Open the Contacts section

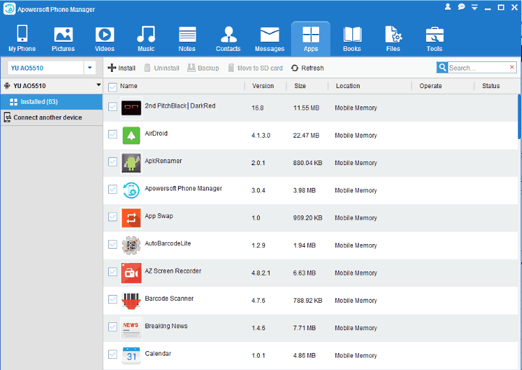(x=228, y=39)
